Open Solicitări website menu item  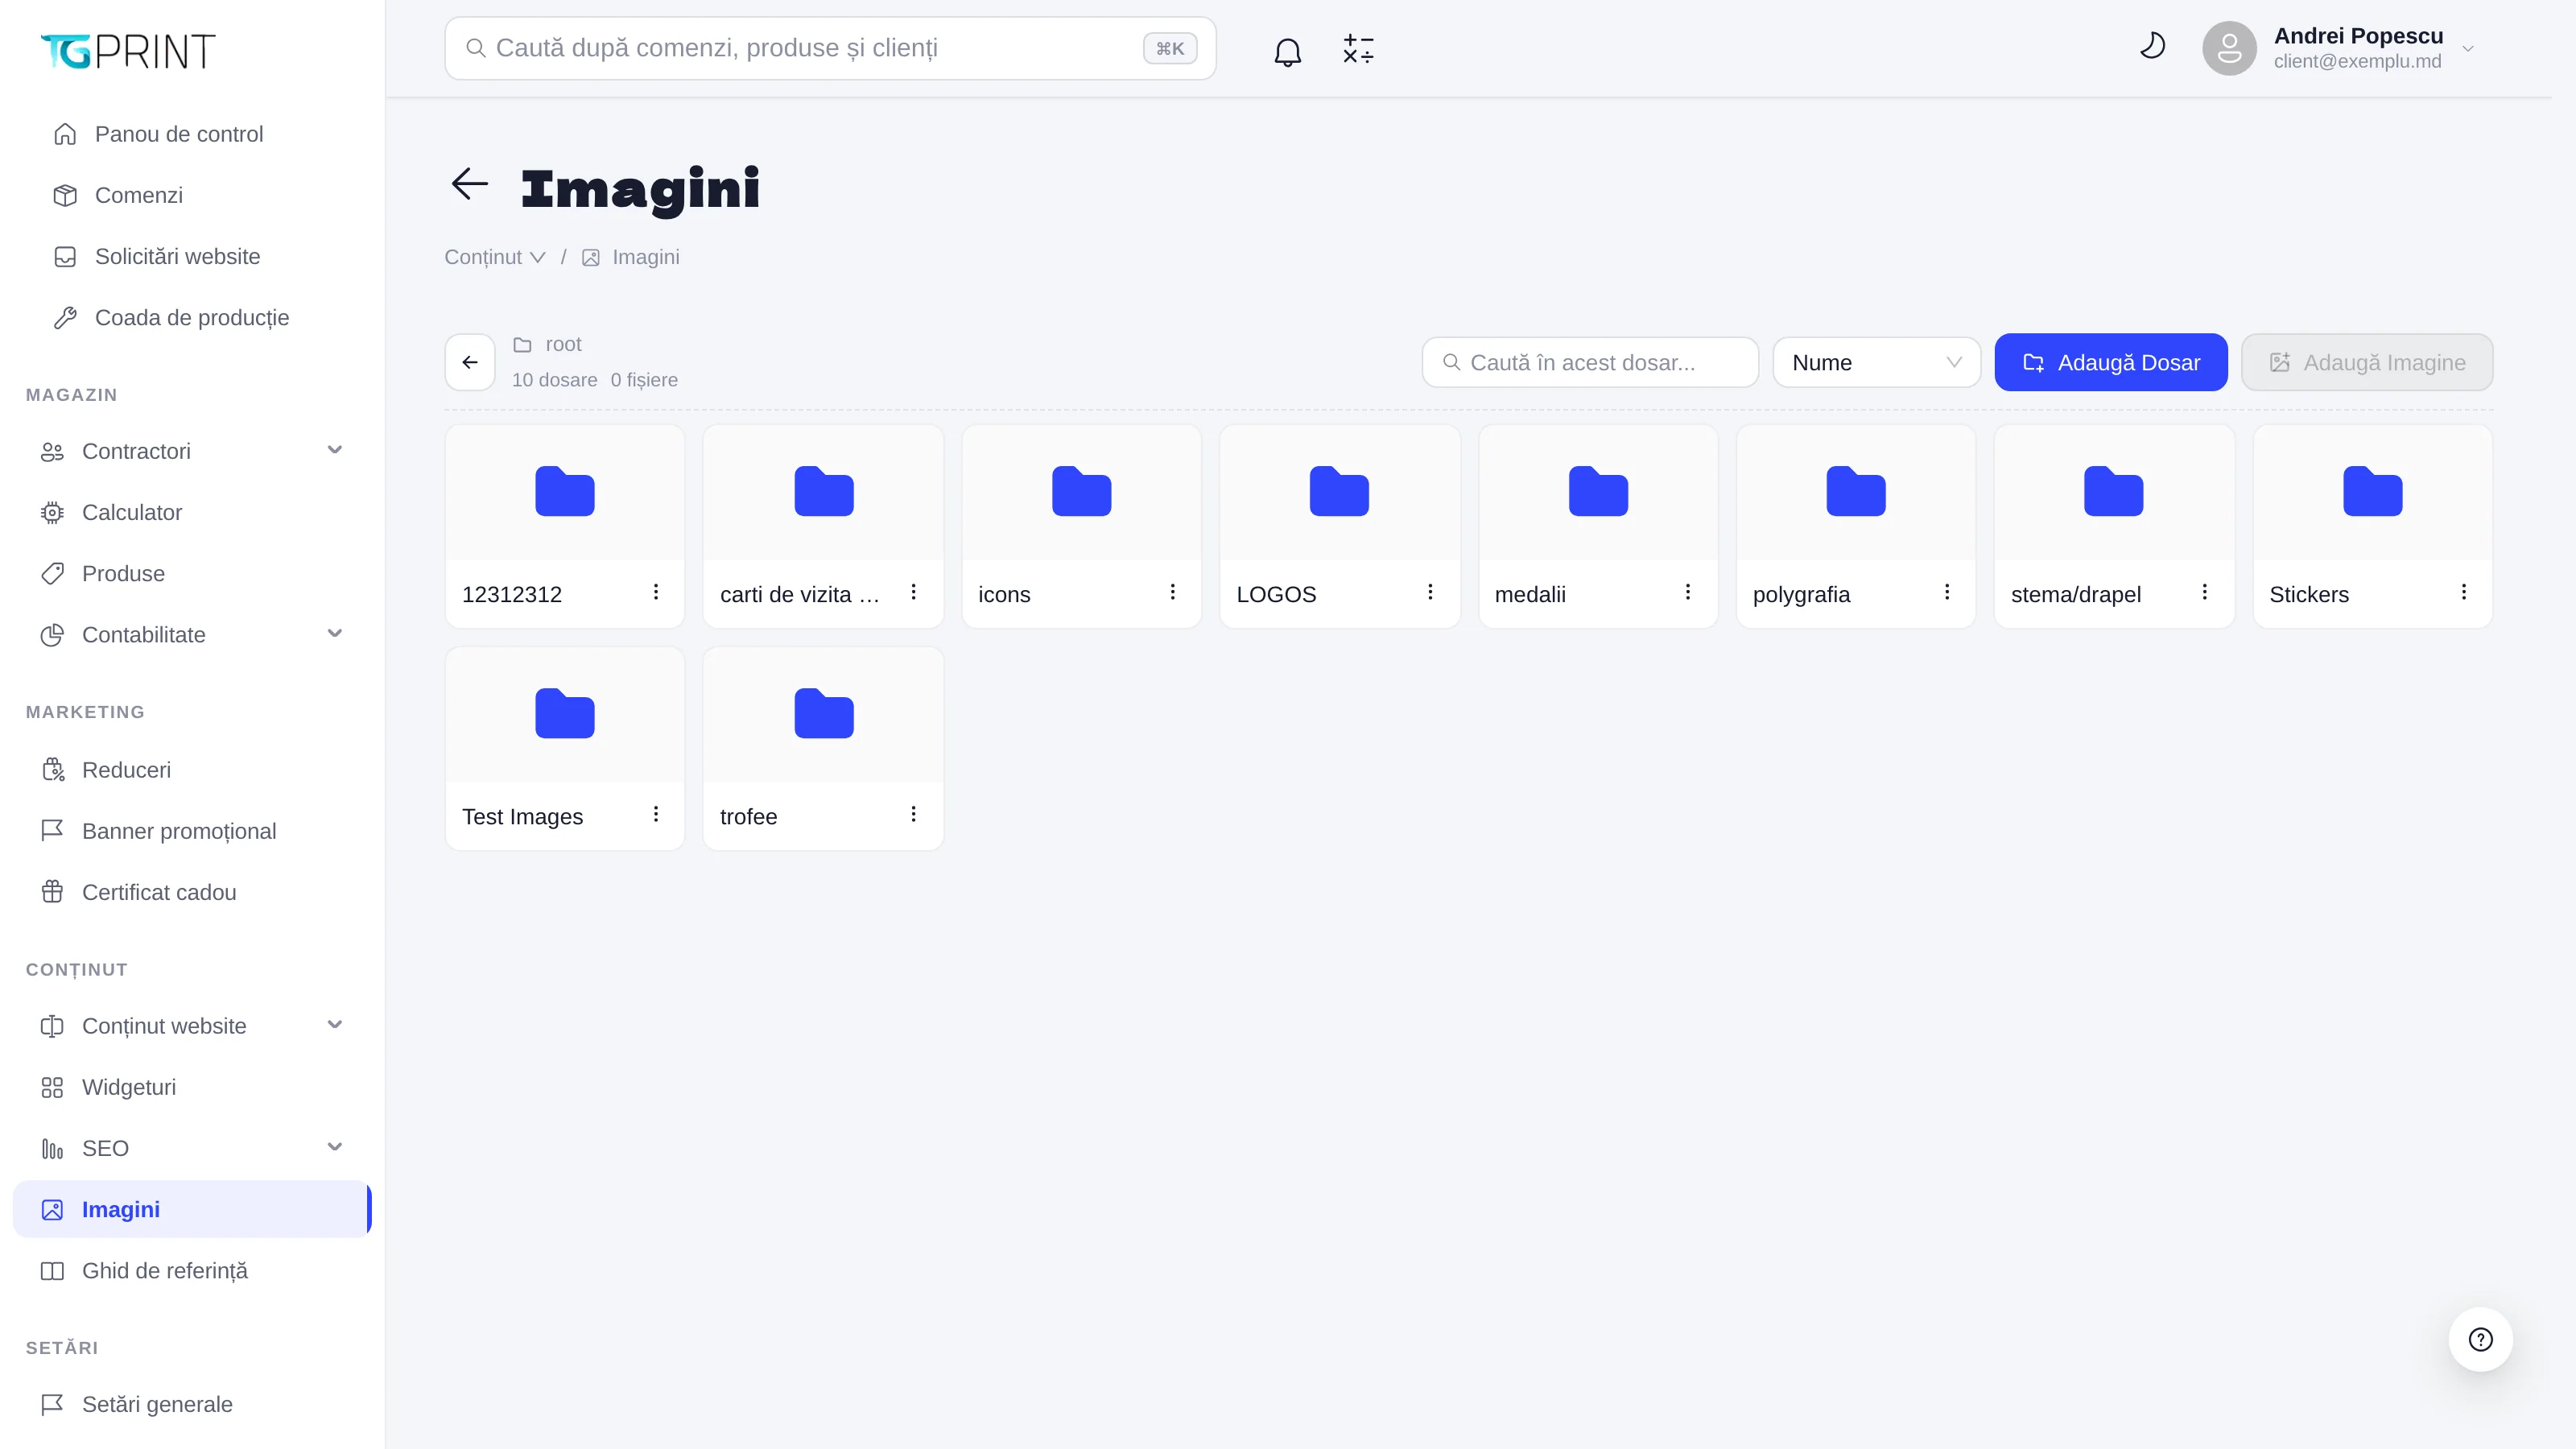coord(192,256)
